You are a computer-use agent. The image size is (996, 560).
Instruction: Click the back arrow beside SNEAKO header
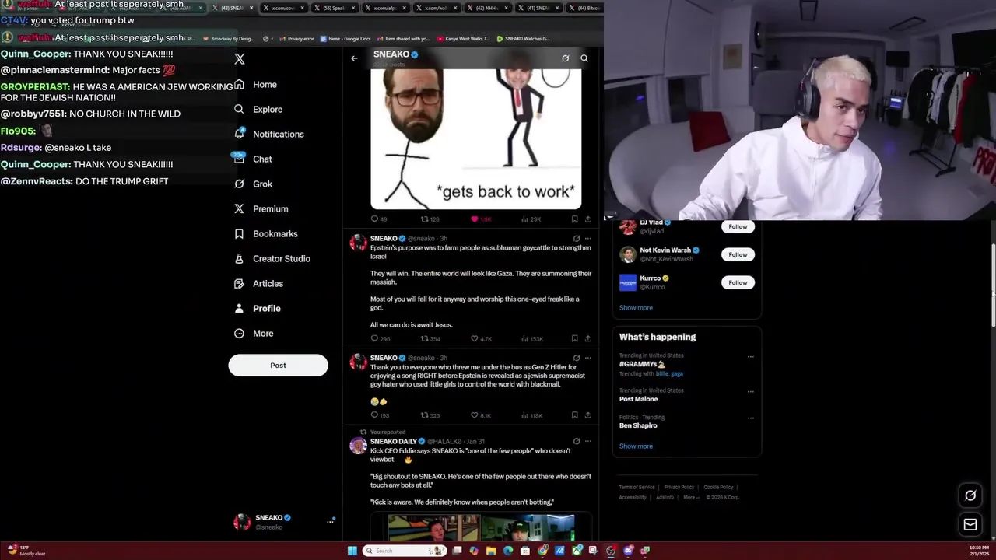[354, 58]
